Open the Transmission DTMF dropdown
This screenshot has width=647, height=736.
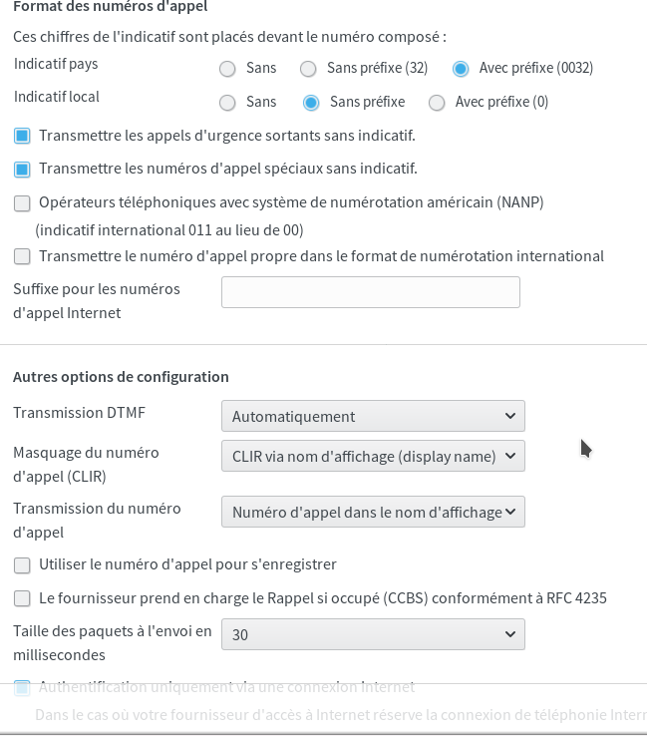click(372, 416)
